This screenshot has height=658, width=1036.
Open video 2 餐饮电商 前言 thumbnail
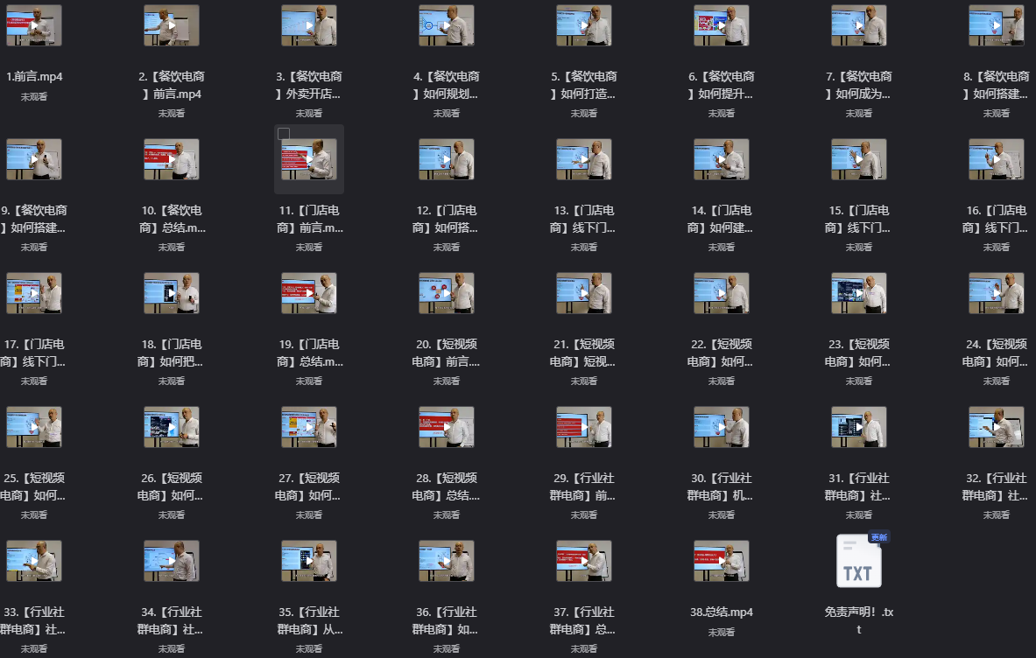(172, 25)
